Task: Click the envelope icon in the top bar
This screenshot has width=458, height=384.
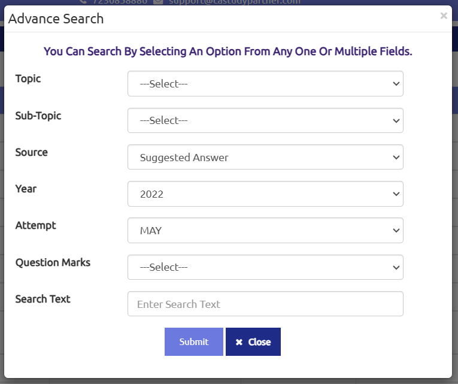Action: pos(158,2)
